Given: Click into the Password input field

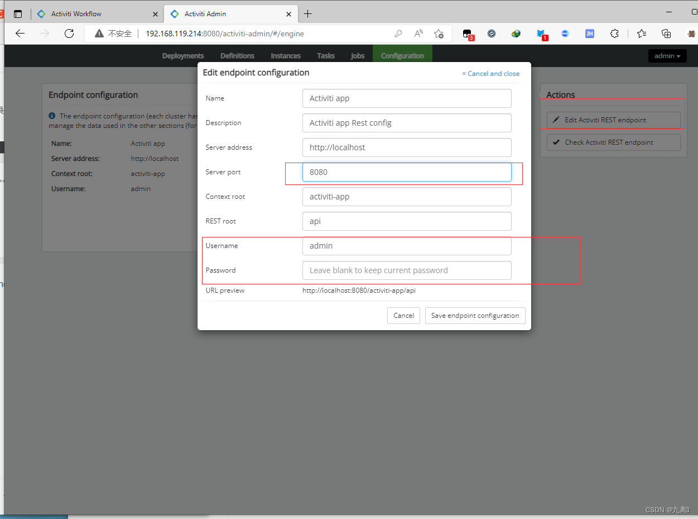Looking at the screenshot, I should tap(407, 270).
